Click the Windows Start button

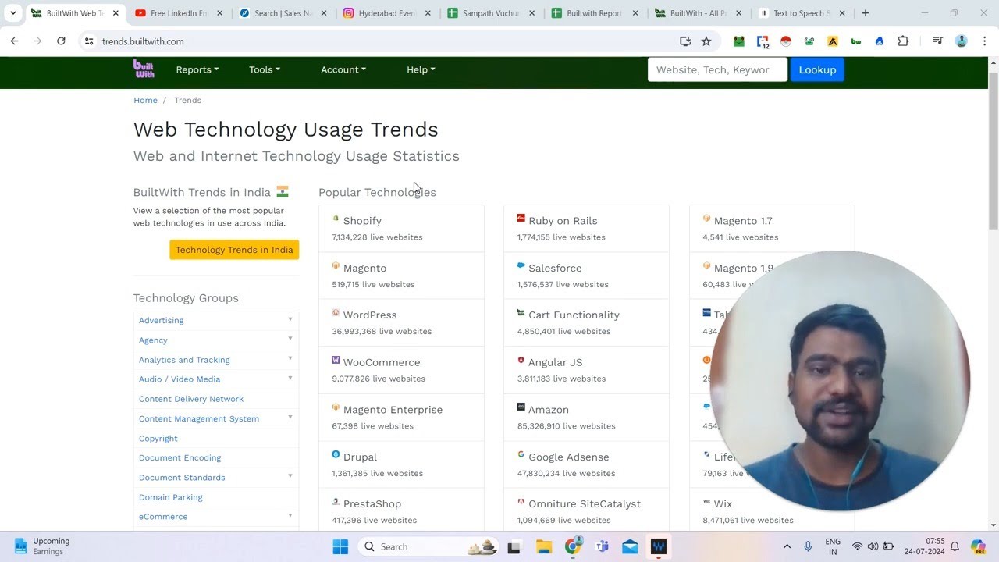(x=340, y=546)
